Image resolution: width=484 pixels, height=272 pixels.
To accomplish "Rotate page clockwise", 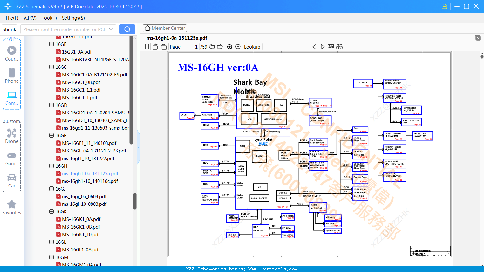I will (x=164, y=47).
